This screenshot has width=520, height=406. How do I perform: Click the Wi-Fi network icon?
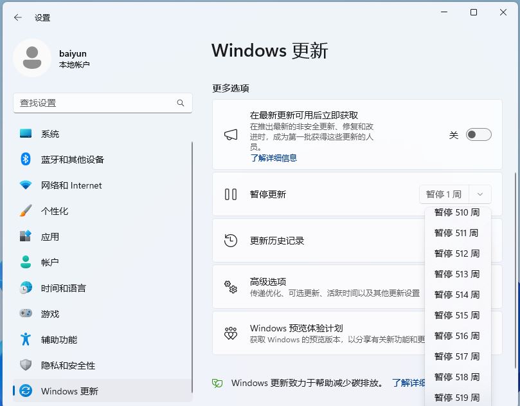click(x=26, y=185)
